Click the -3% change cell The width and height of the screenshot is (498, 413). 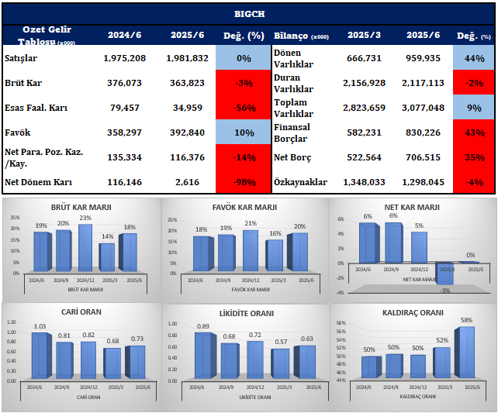pos(244,83)
